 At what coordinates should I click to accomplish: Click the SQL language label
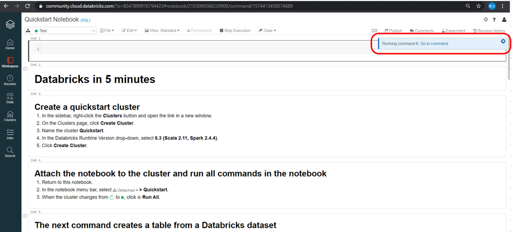[85, 20]
